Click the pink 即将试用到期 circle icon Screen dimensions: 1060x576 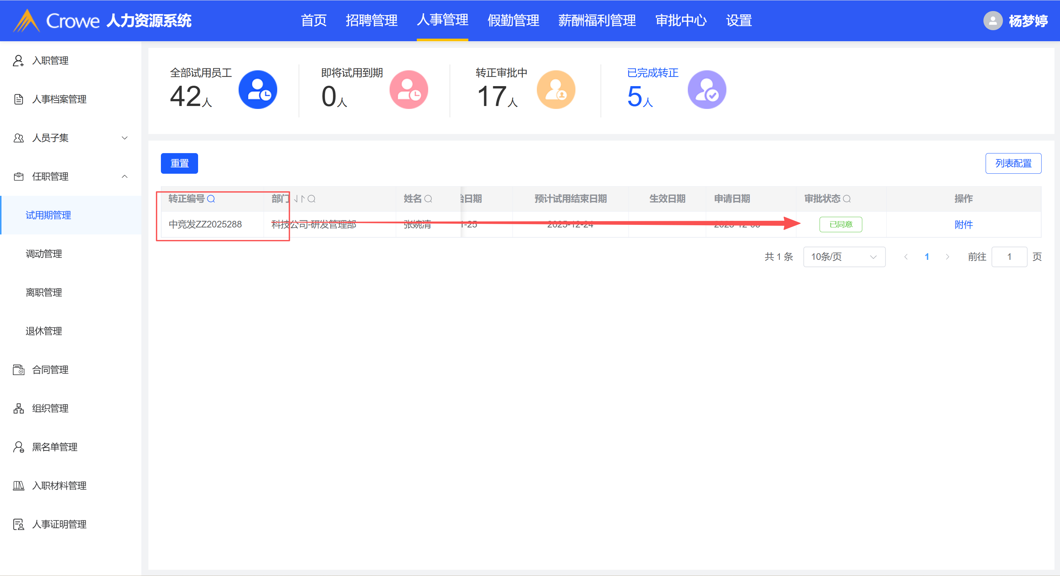pyautogui.click(x=409, y=90)
